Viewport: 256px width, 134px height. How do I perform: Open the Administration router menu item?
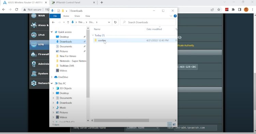point(40,64)
